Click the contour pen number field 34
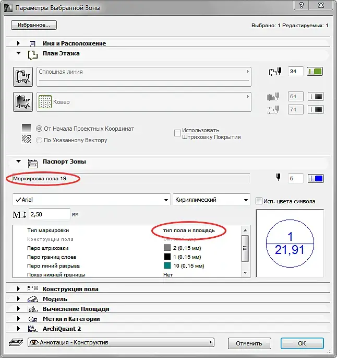The image size is (337, 358). tap(295, 72)
